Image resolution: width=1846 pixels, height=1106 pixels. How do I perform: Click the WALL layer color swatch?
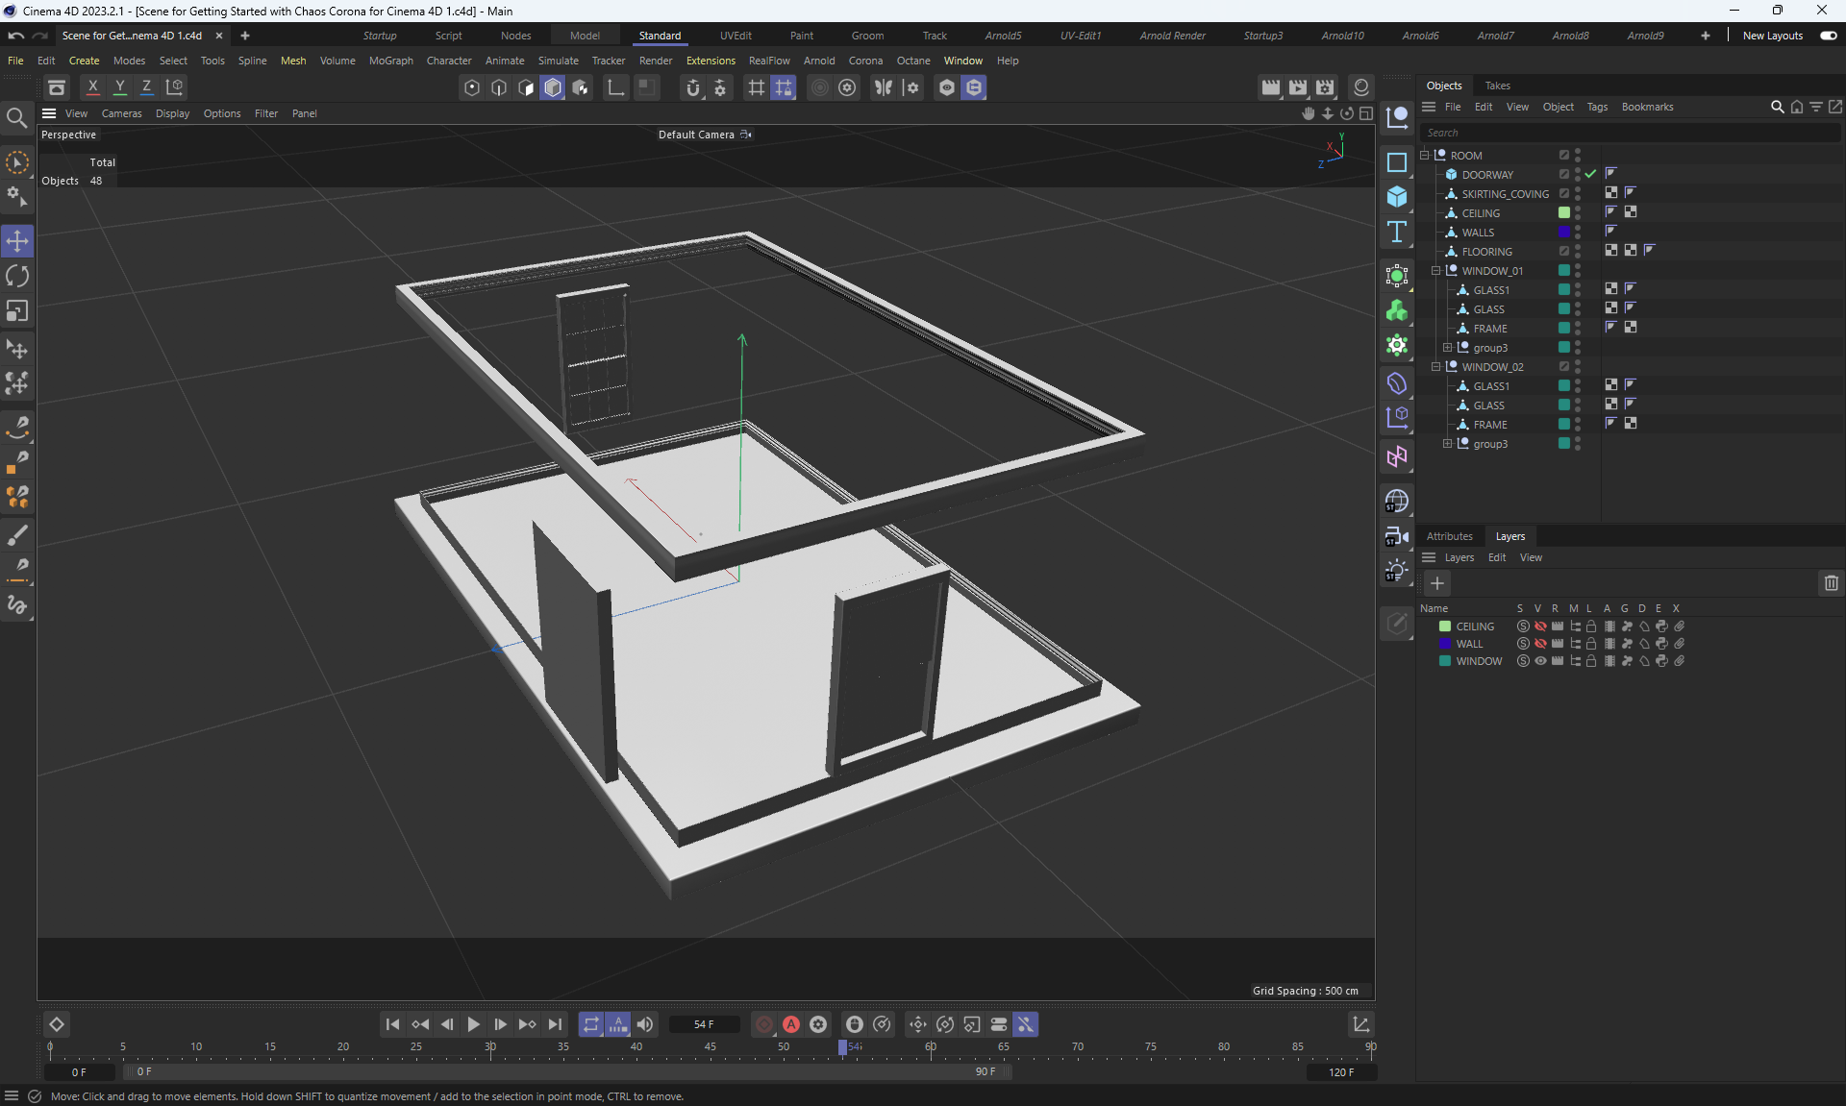[x=1445, y=644]
